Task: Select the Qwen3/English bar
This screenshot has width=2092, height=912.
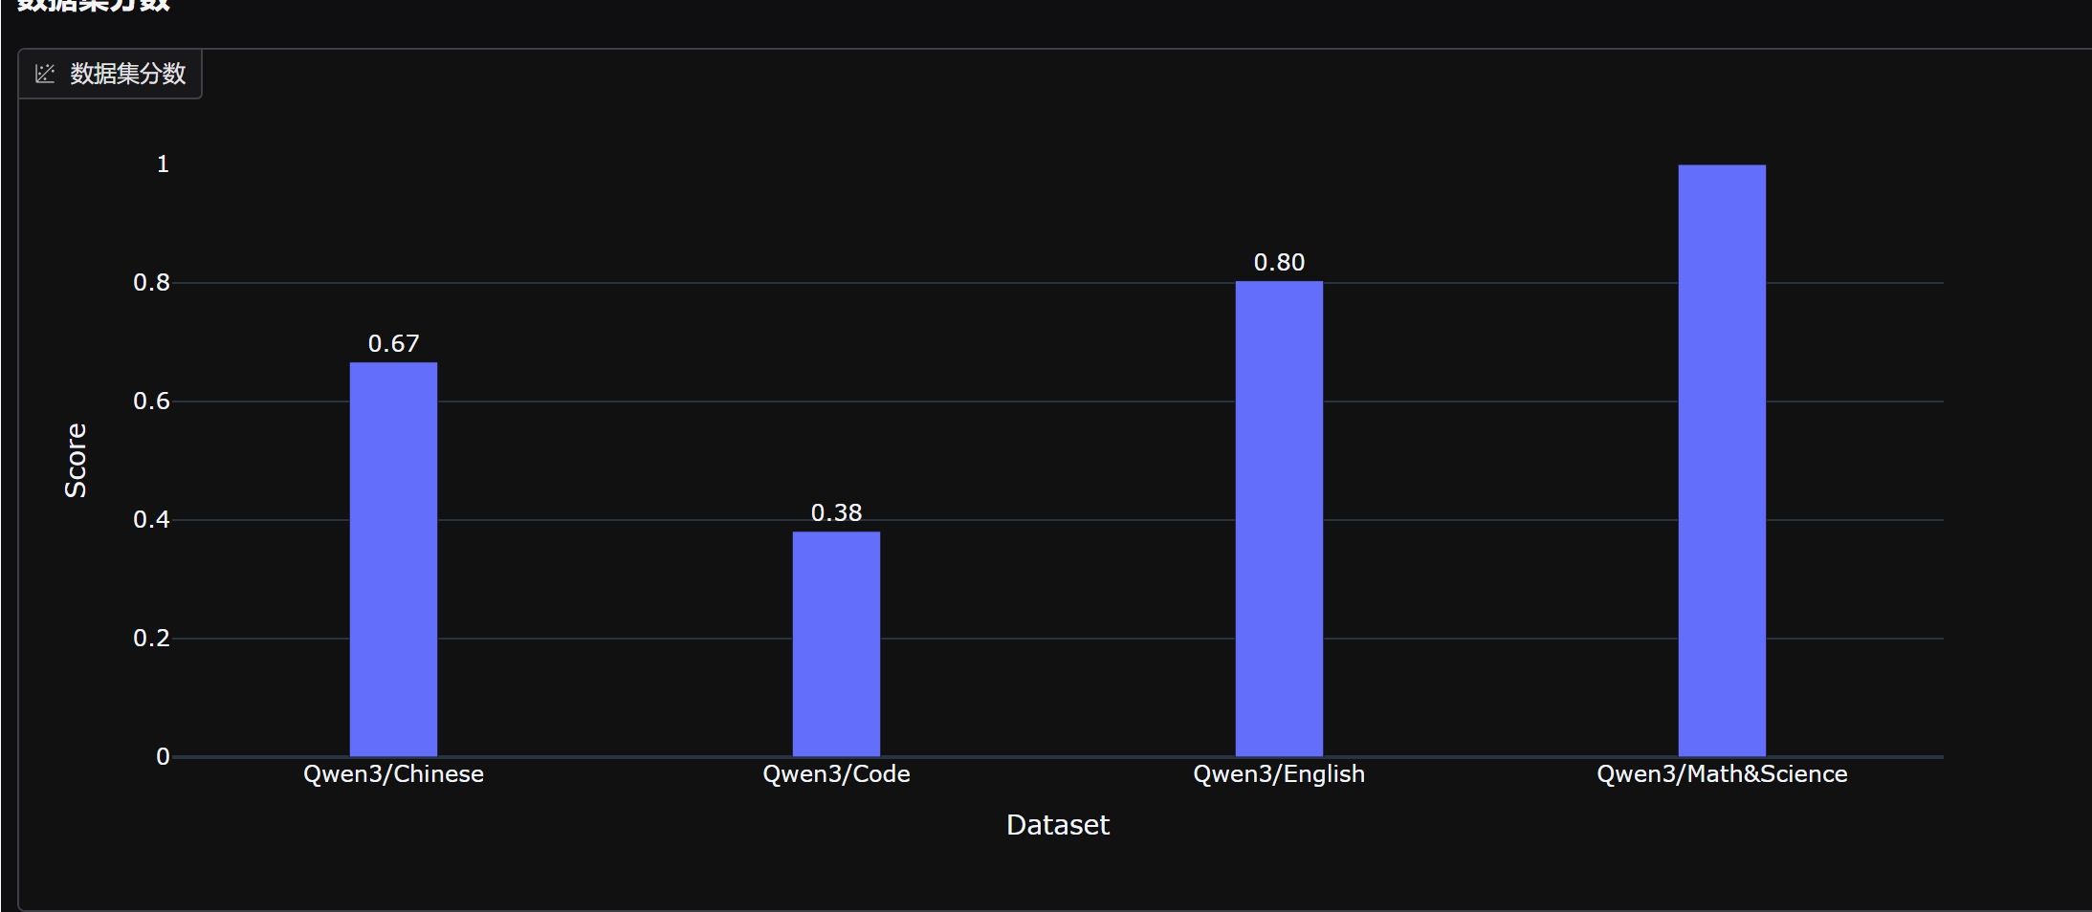Action: pos(1279,518)
